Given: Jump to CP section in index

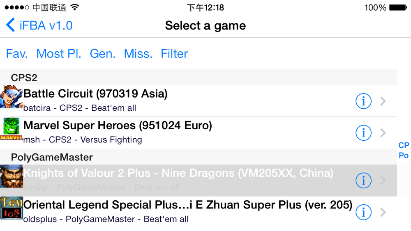Looking at the screenshot, I should 404,145.
